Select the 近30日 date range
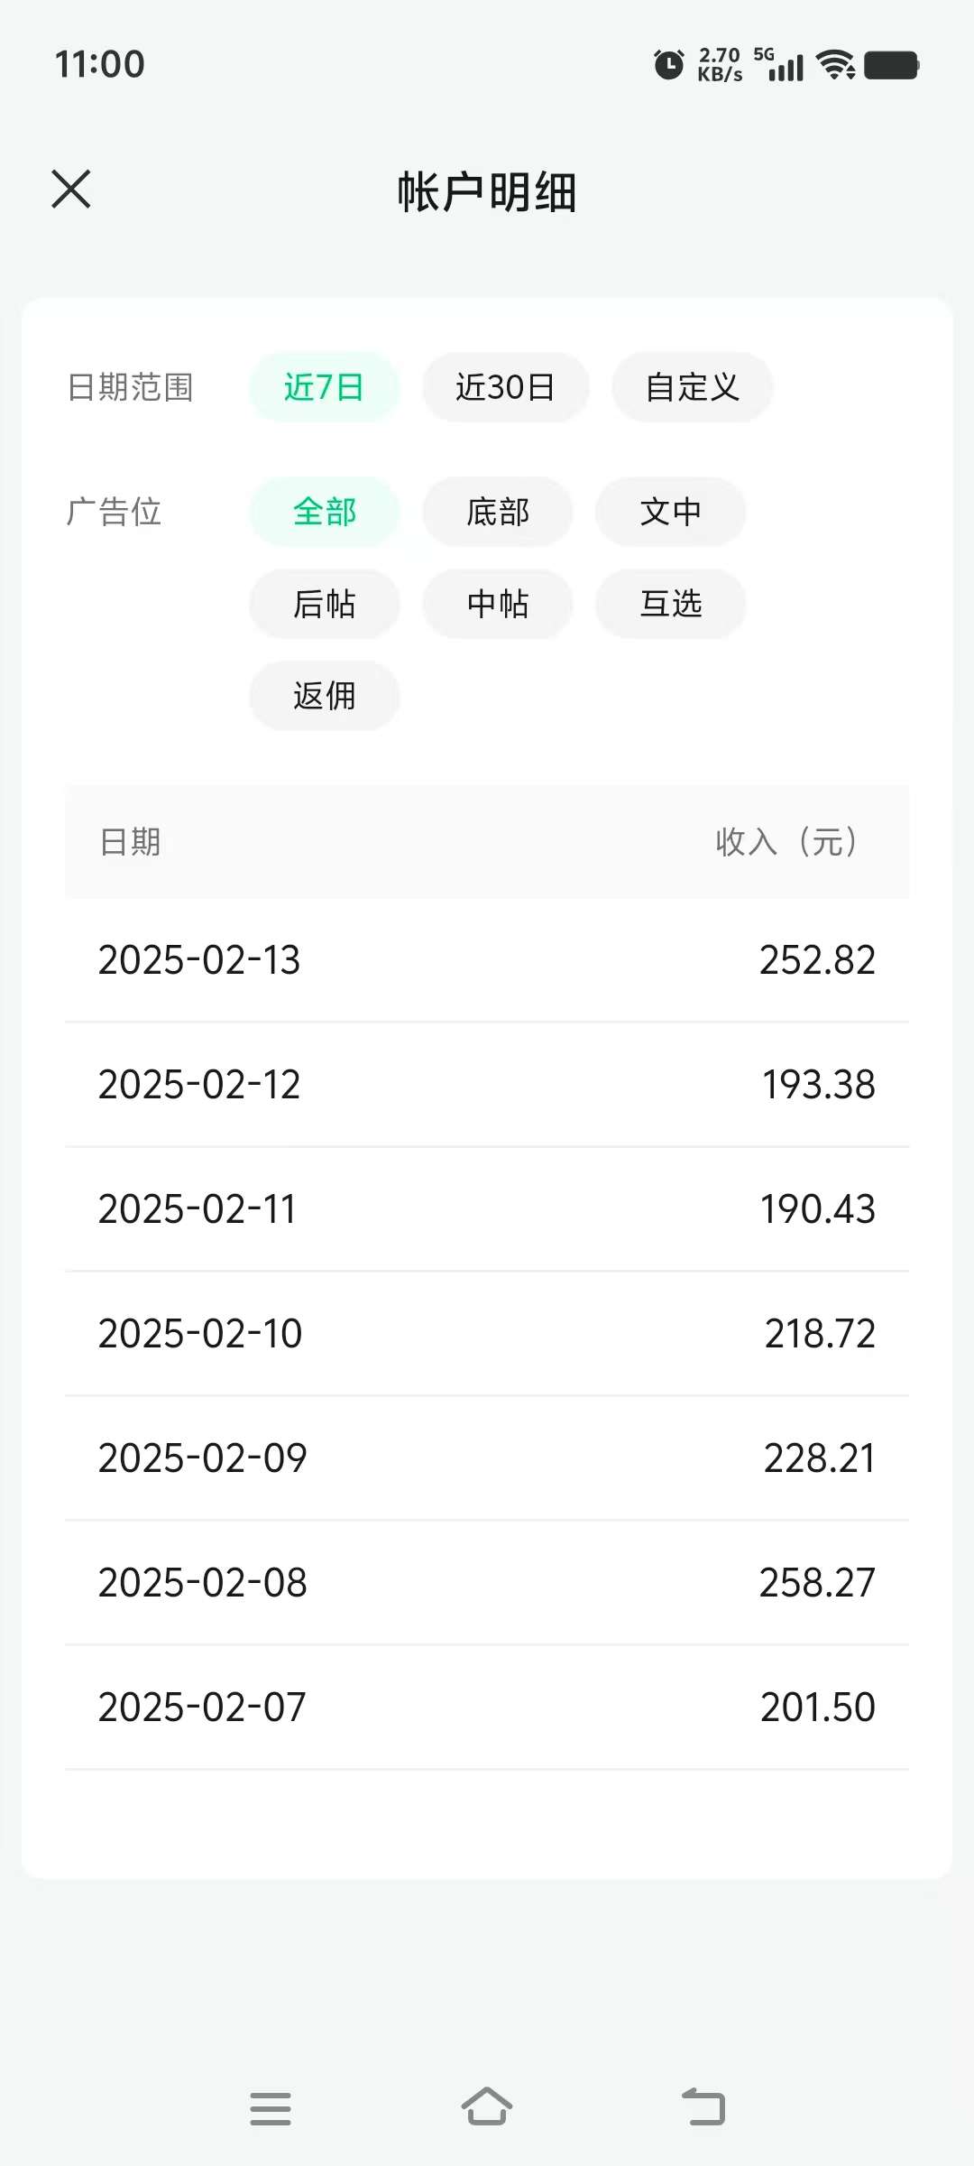 tap(506, 387)
